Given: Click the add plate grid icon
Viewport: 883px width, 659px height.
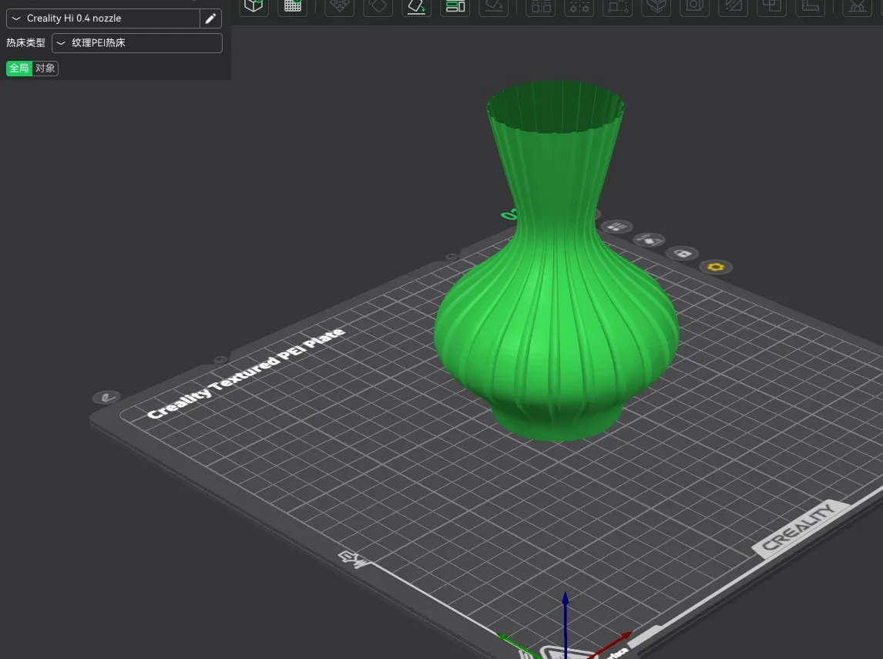Looking at the screenshot, I should click(x=293, y=6).
